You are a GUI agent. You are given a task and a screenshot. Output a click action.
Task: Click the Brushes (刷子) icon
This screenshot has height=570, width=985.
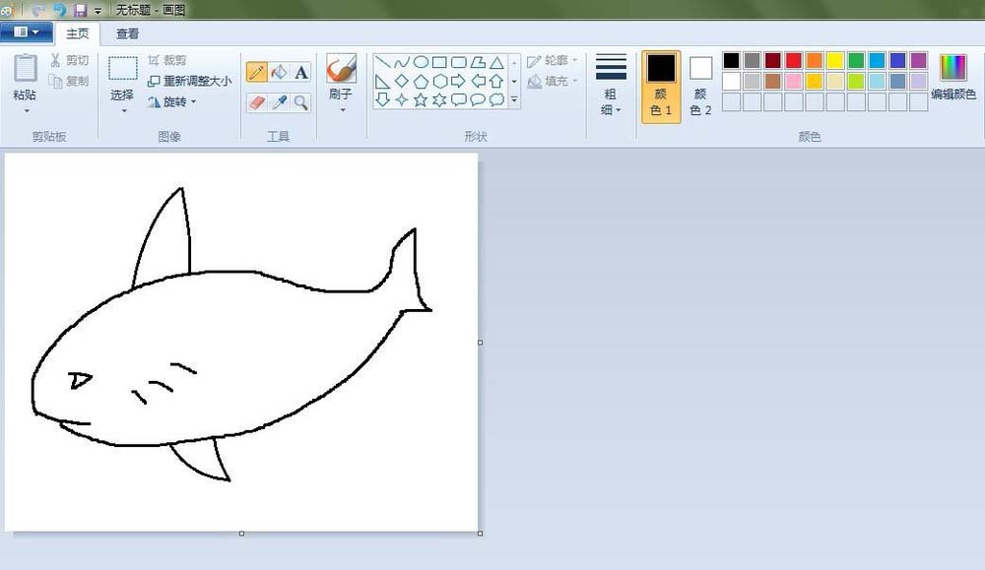pyautogui.click(x=341, y=69)
